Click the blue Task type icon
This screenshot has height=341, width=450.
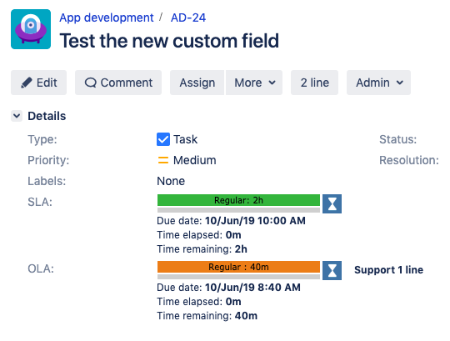163,139
